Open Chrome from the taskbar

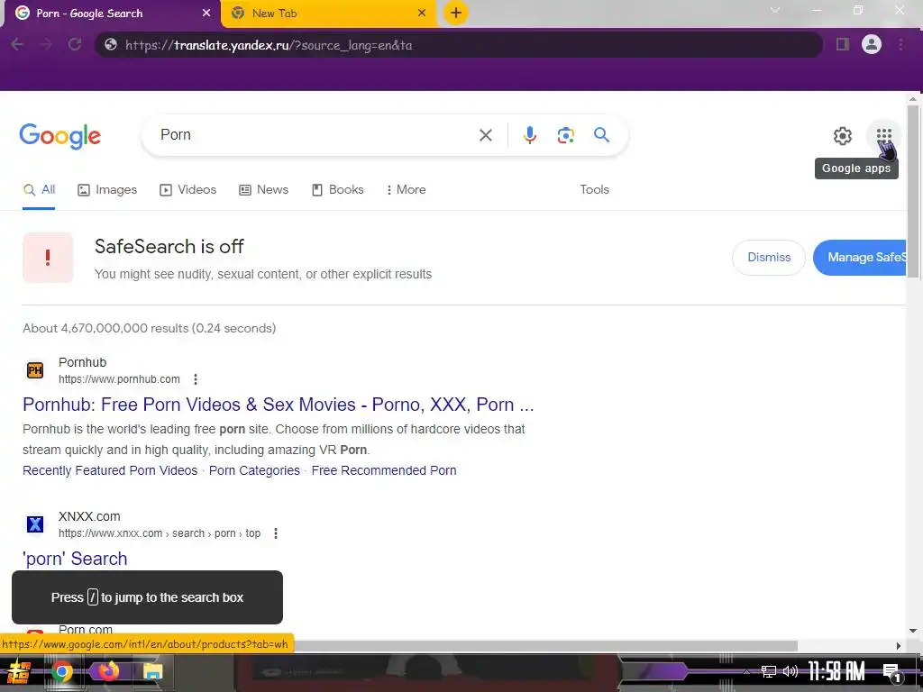[x=61, y=672]
